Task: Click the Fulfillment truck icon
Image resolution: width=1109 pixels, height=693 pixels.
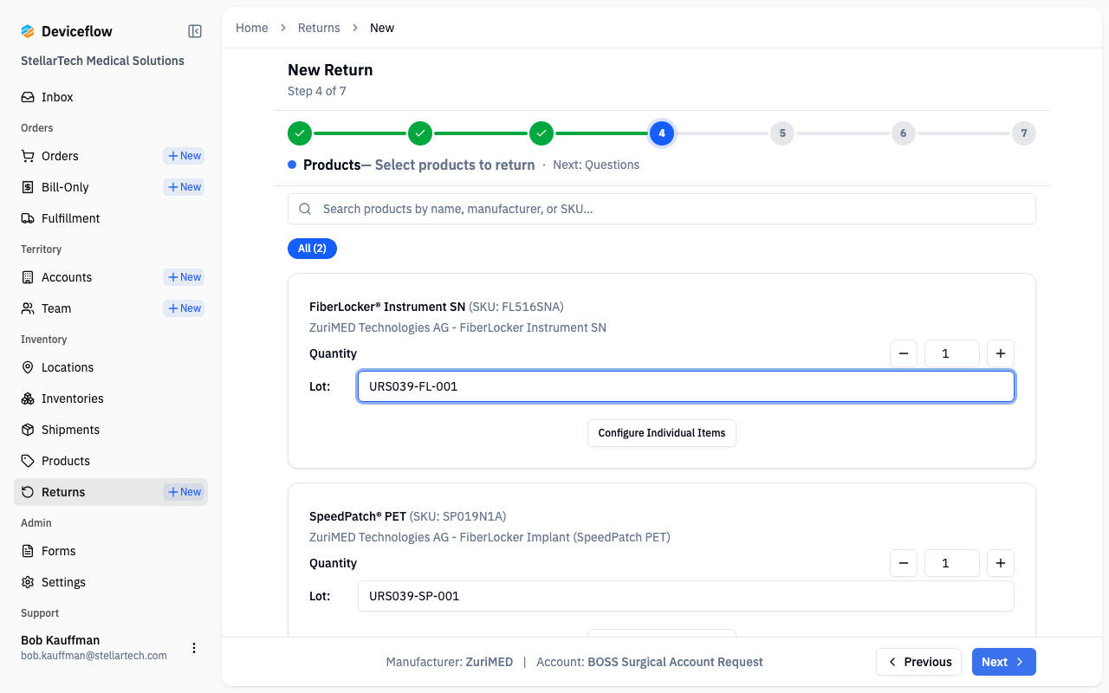Action: click(28, 218)
